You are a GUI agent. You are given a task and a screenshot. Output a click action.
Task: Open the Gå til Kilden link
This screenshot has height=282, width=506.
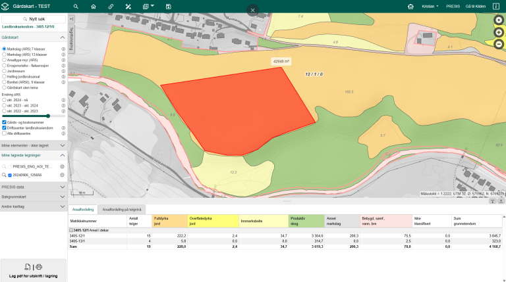476,6
